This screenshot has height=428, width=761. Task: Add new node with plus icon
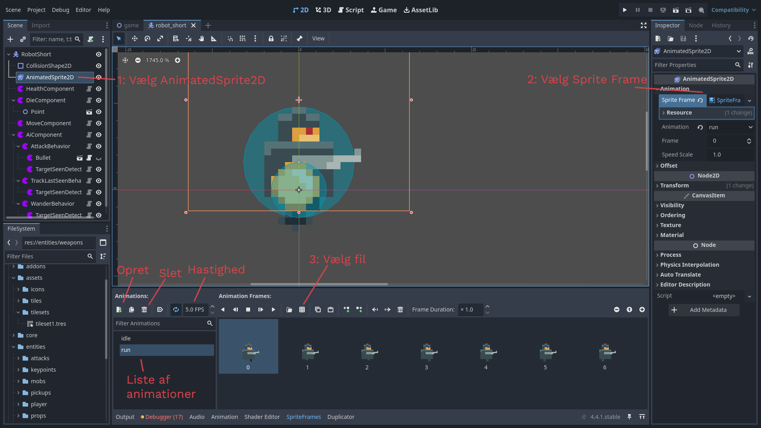(10, 39)
